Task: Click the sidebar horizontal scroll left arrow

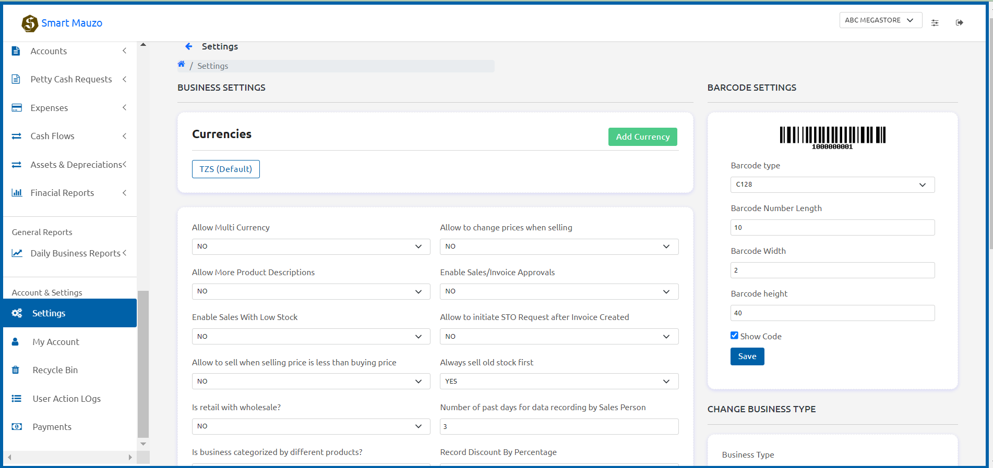Action: click(x=9, y=458)
